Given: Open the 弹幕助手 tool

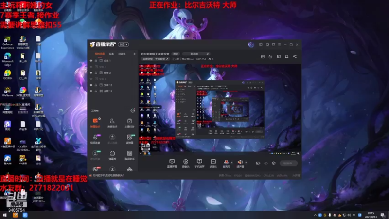Looking at the screenshot, I should [x=95, y=123].
